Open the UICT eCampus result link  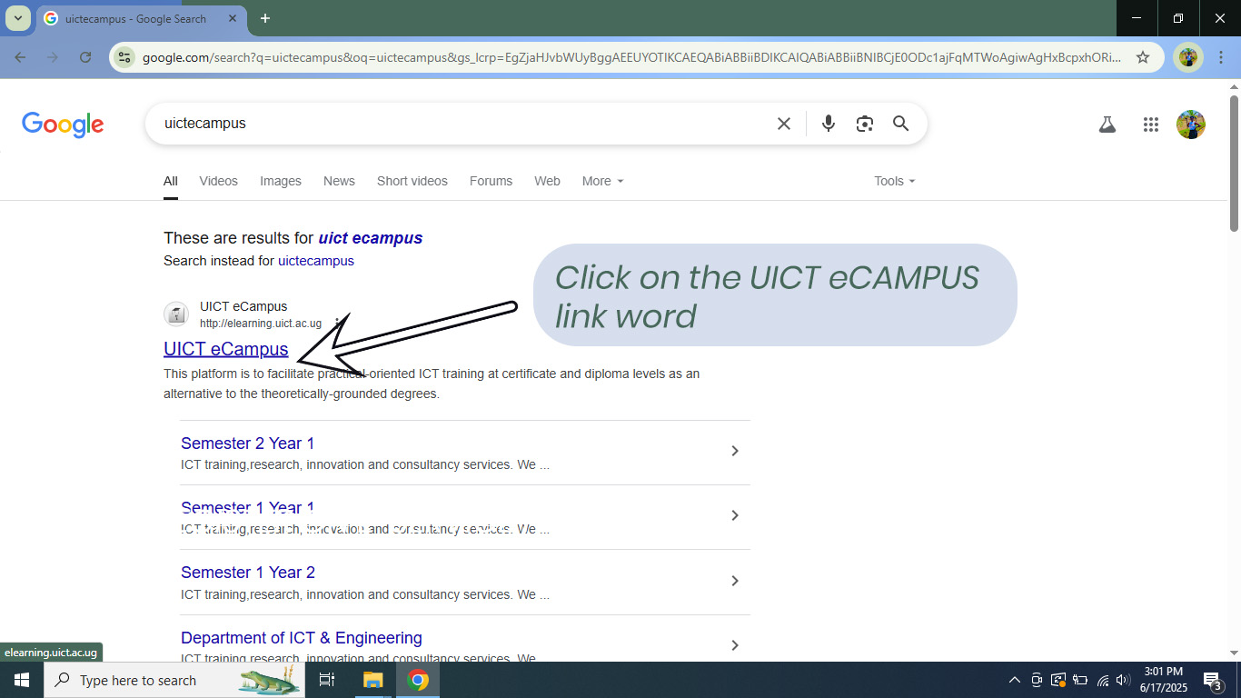click(225, 349)
